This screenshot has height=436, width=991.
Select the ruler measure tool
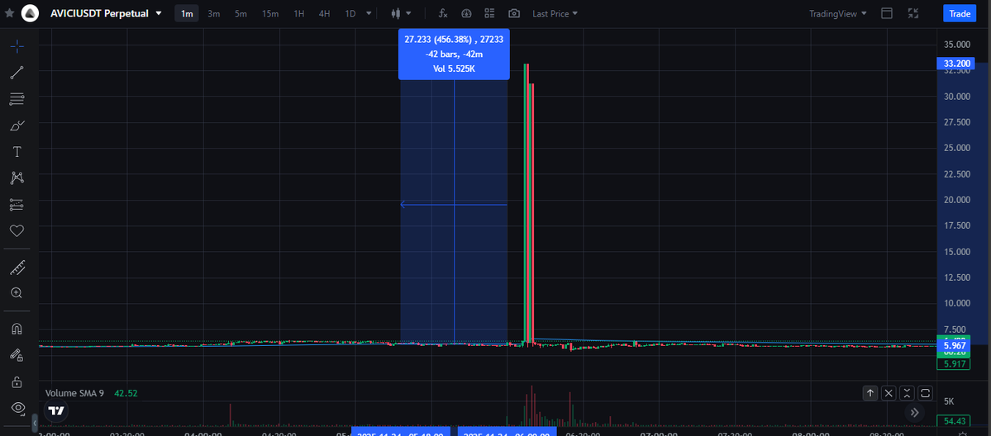click(x=17, y=268)
